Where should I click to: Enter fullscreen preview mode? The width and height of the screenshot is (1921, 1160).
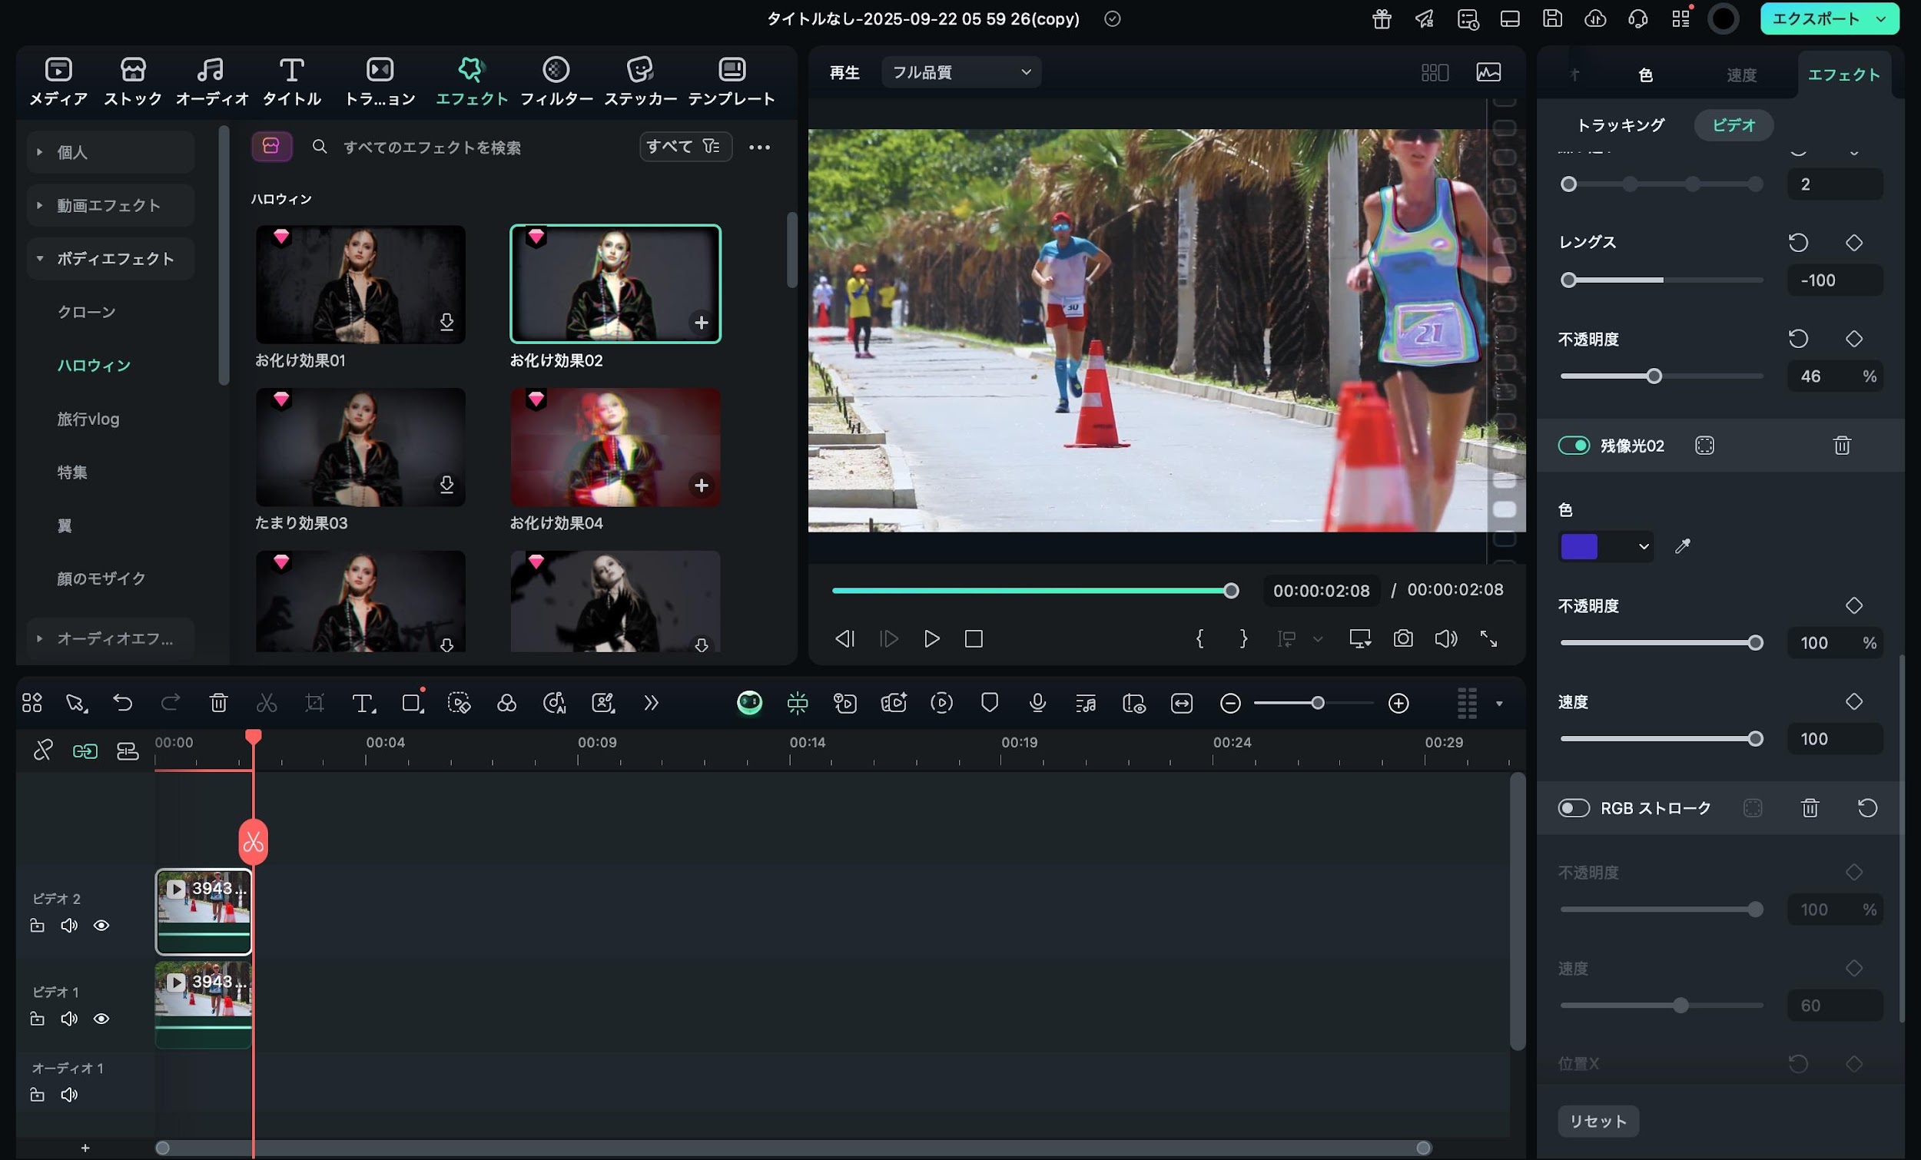1488,639
